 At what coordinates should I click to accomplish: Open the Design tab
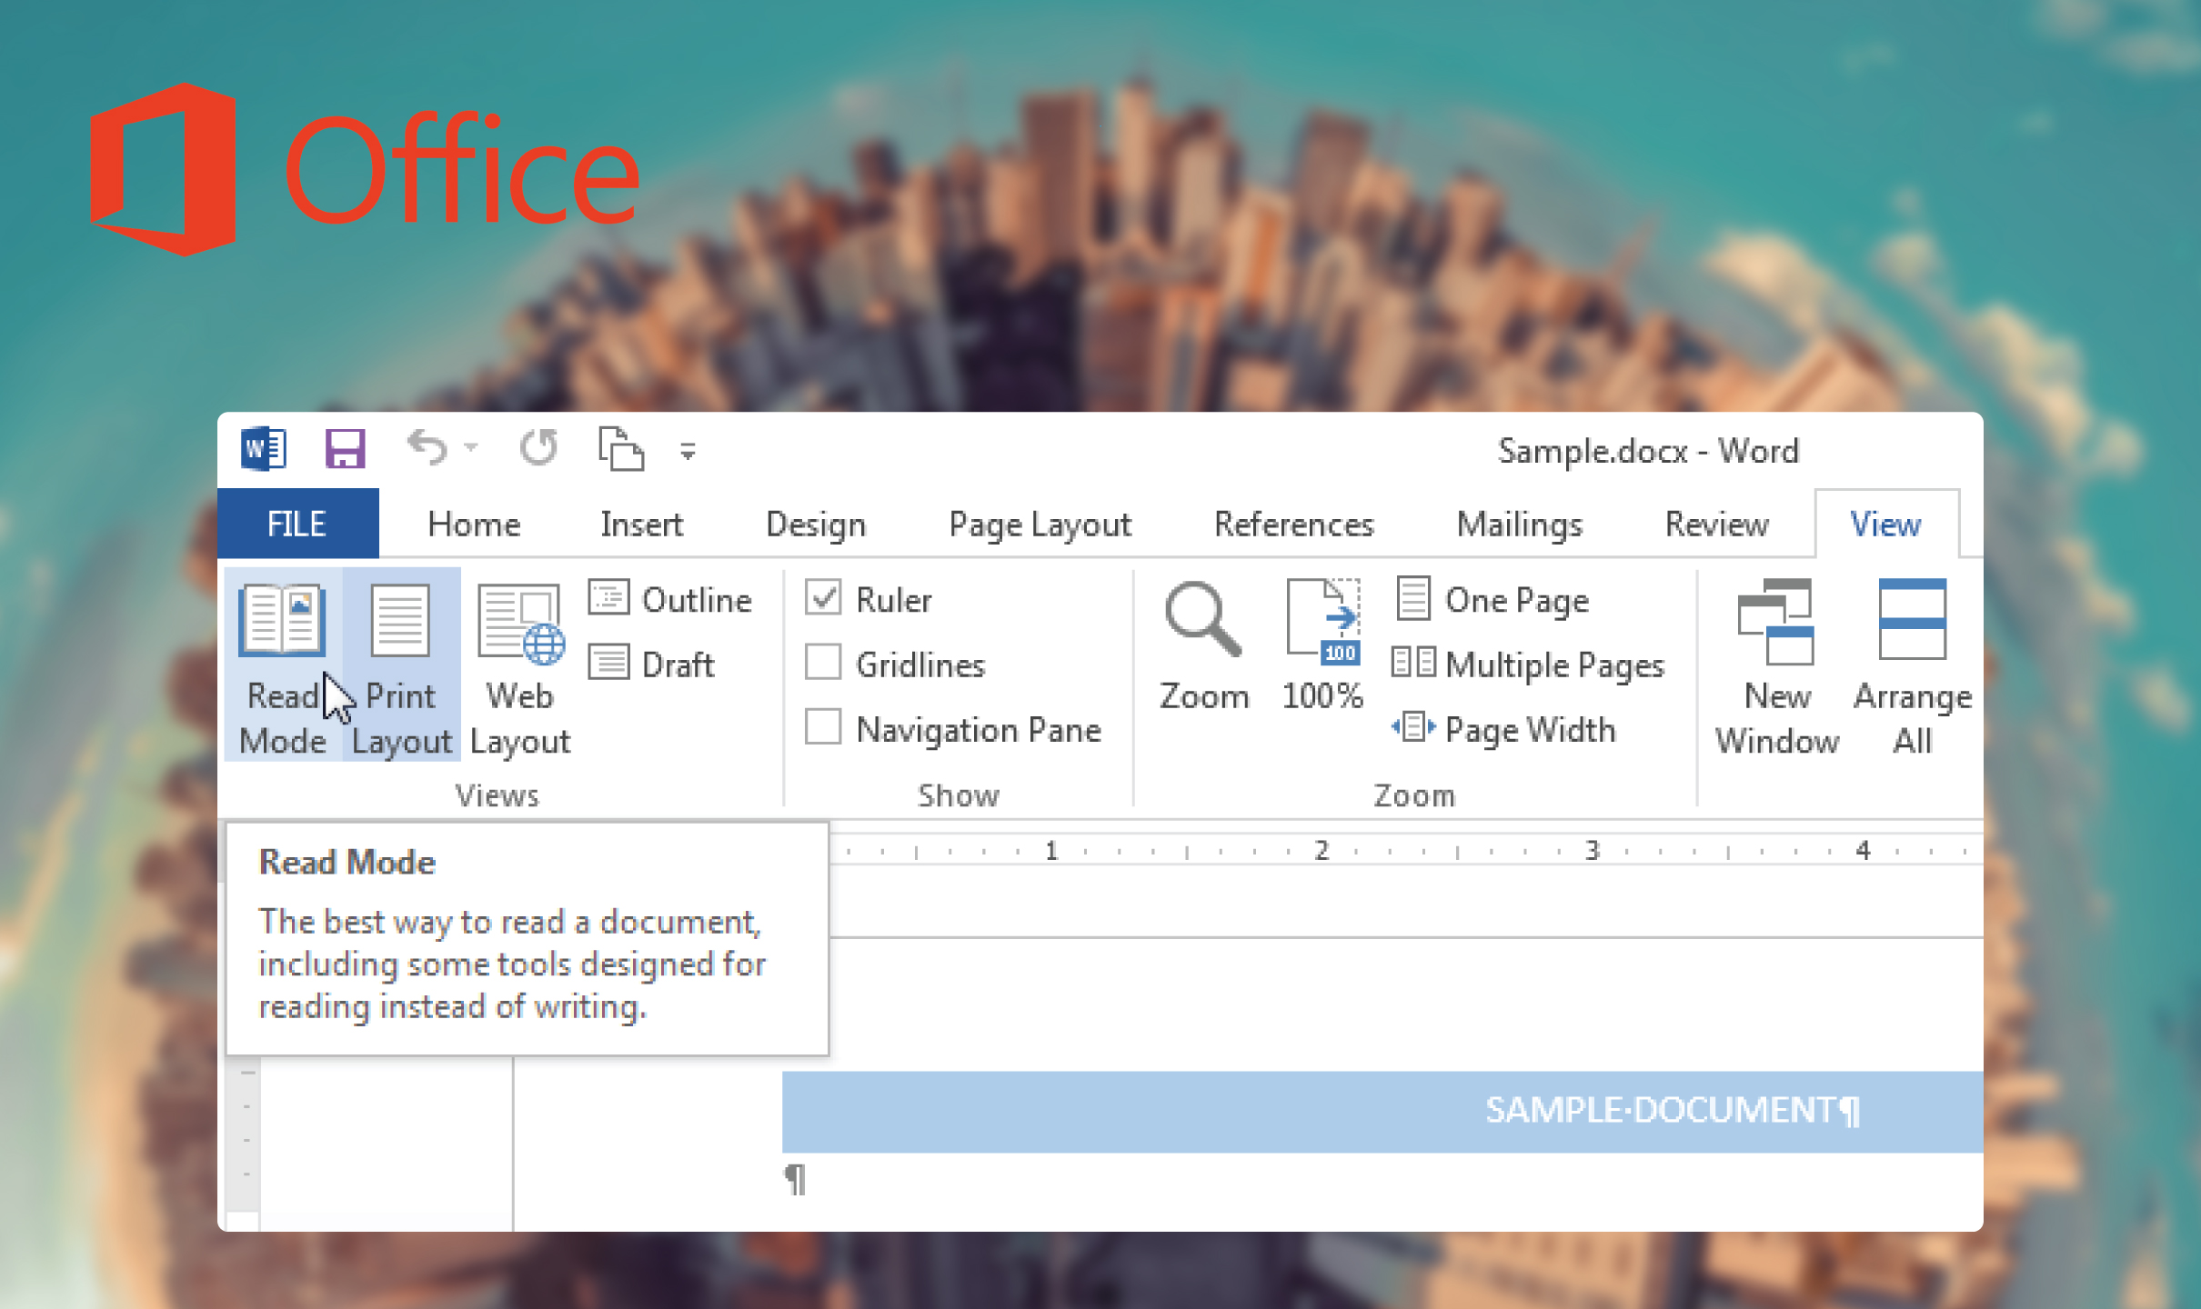[x=816, y=525]
